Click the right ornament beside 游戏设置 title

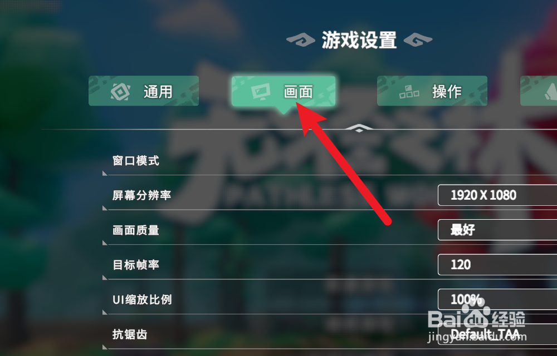[418, 39]
